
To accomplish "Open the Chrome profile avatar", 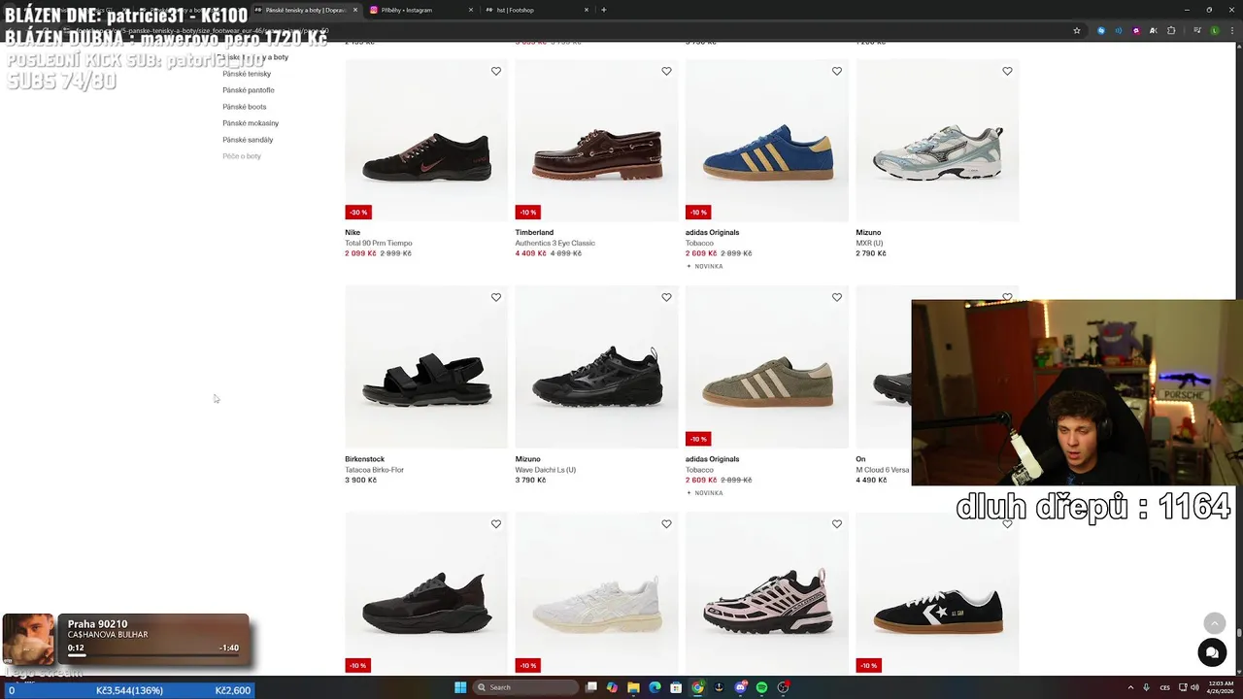I will (1215, 30).
